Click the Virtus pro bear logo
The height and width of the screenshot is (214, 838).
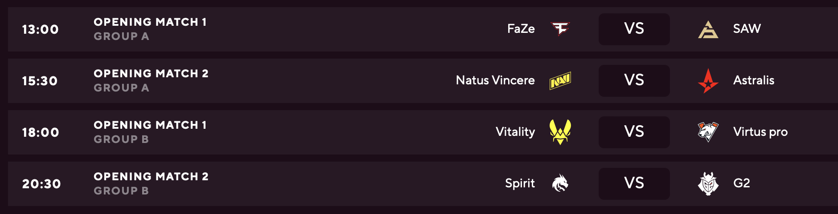click(x=708, y=132)
